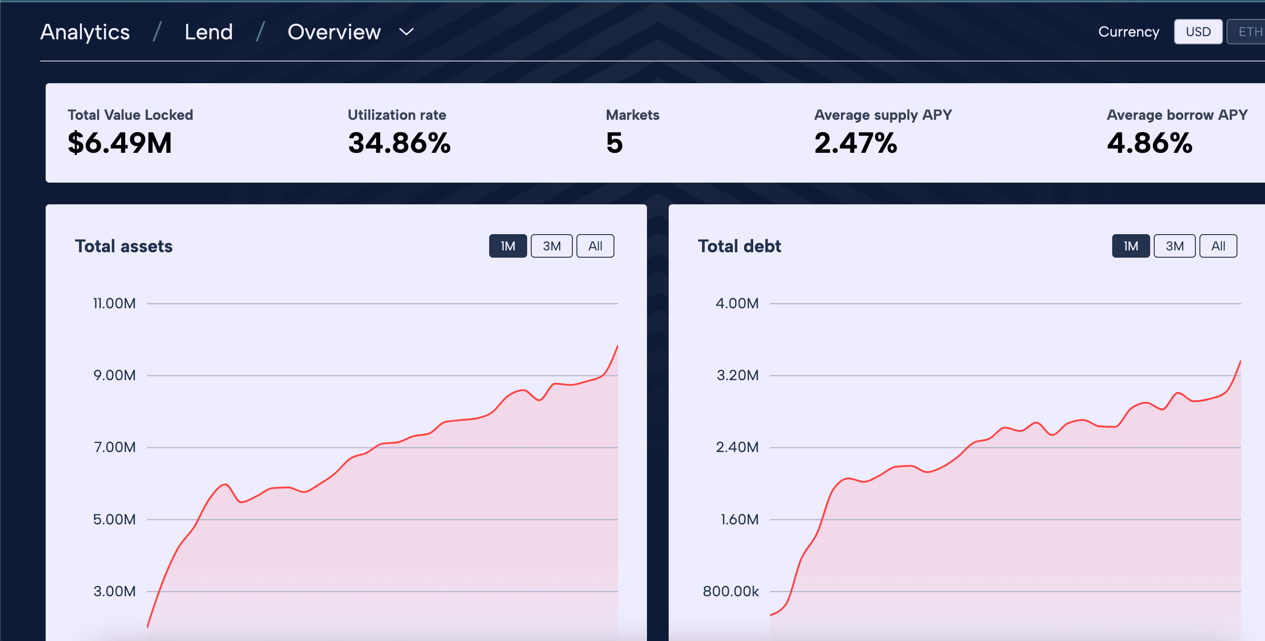This screenshot has width=1265, height=641.
Task: Click the Total Value Locked label
Action: pos(130,115)
